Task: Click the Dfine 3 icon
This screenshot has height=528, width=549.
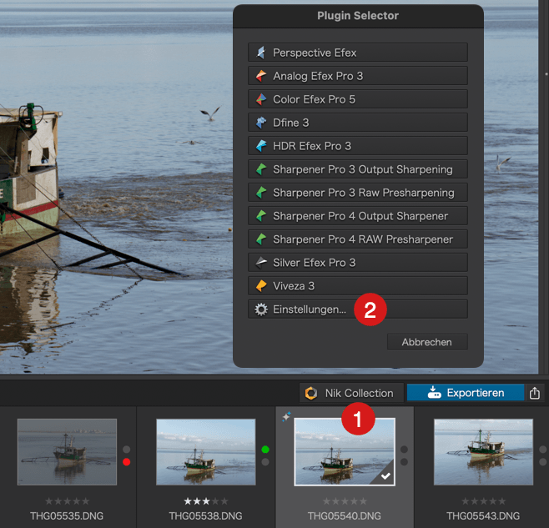Action: [261, 123]
